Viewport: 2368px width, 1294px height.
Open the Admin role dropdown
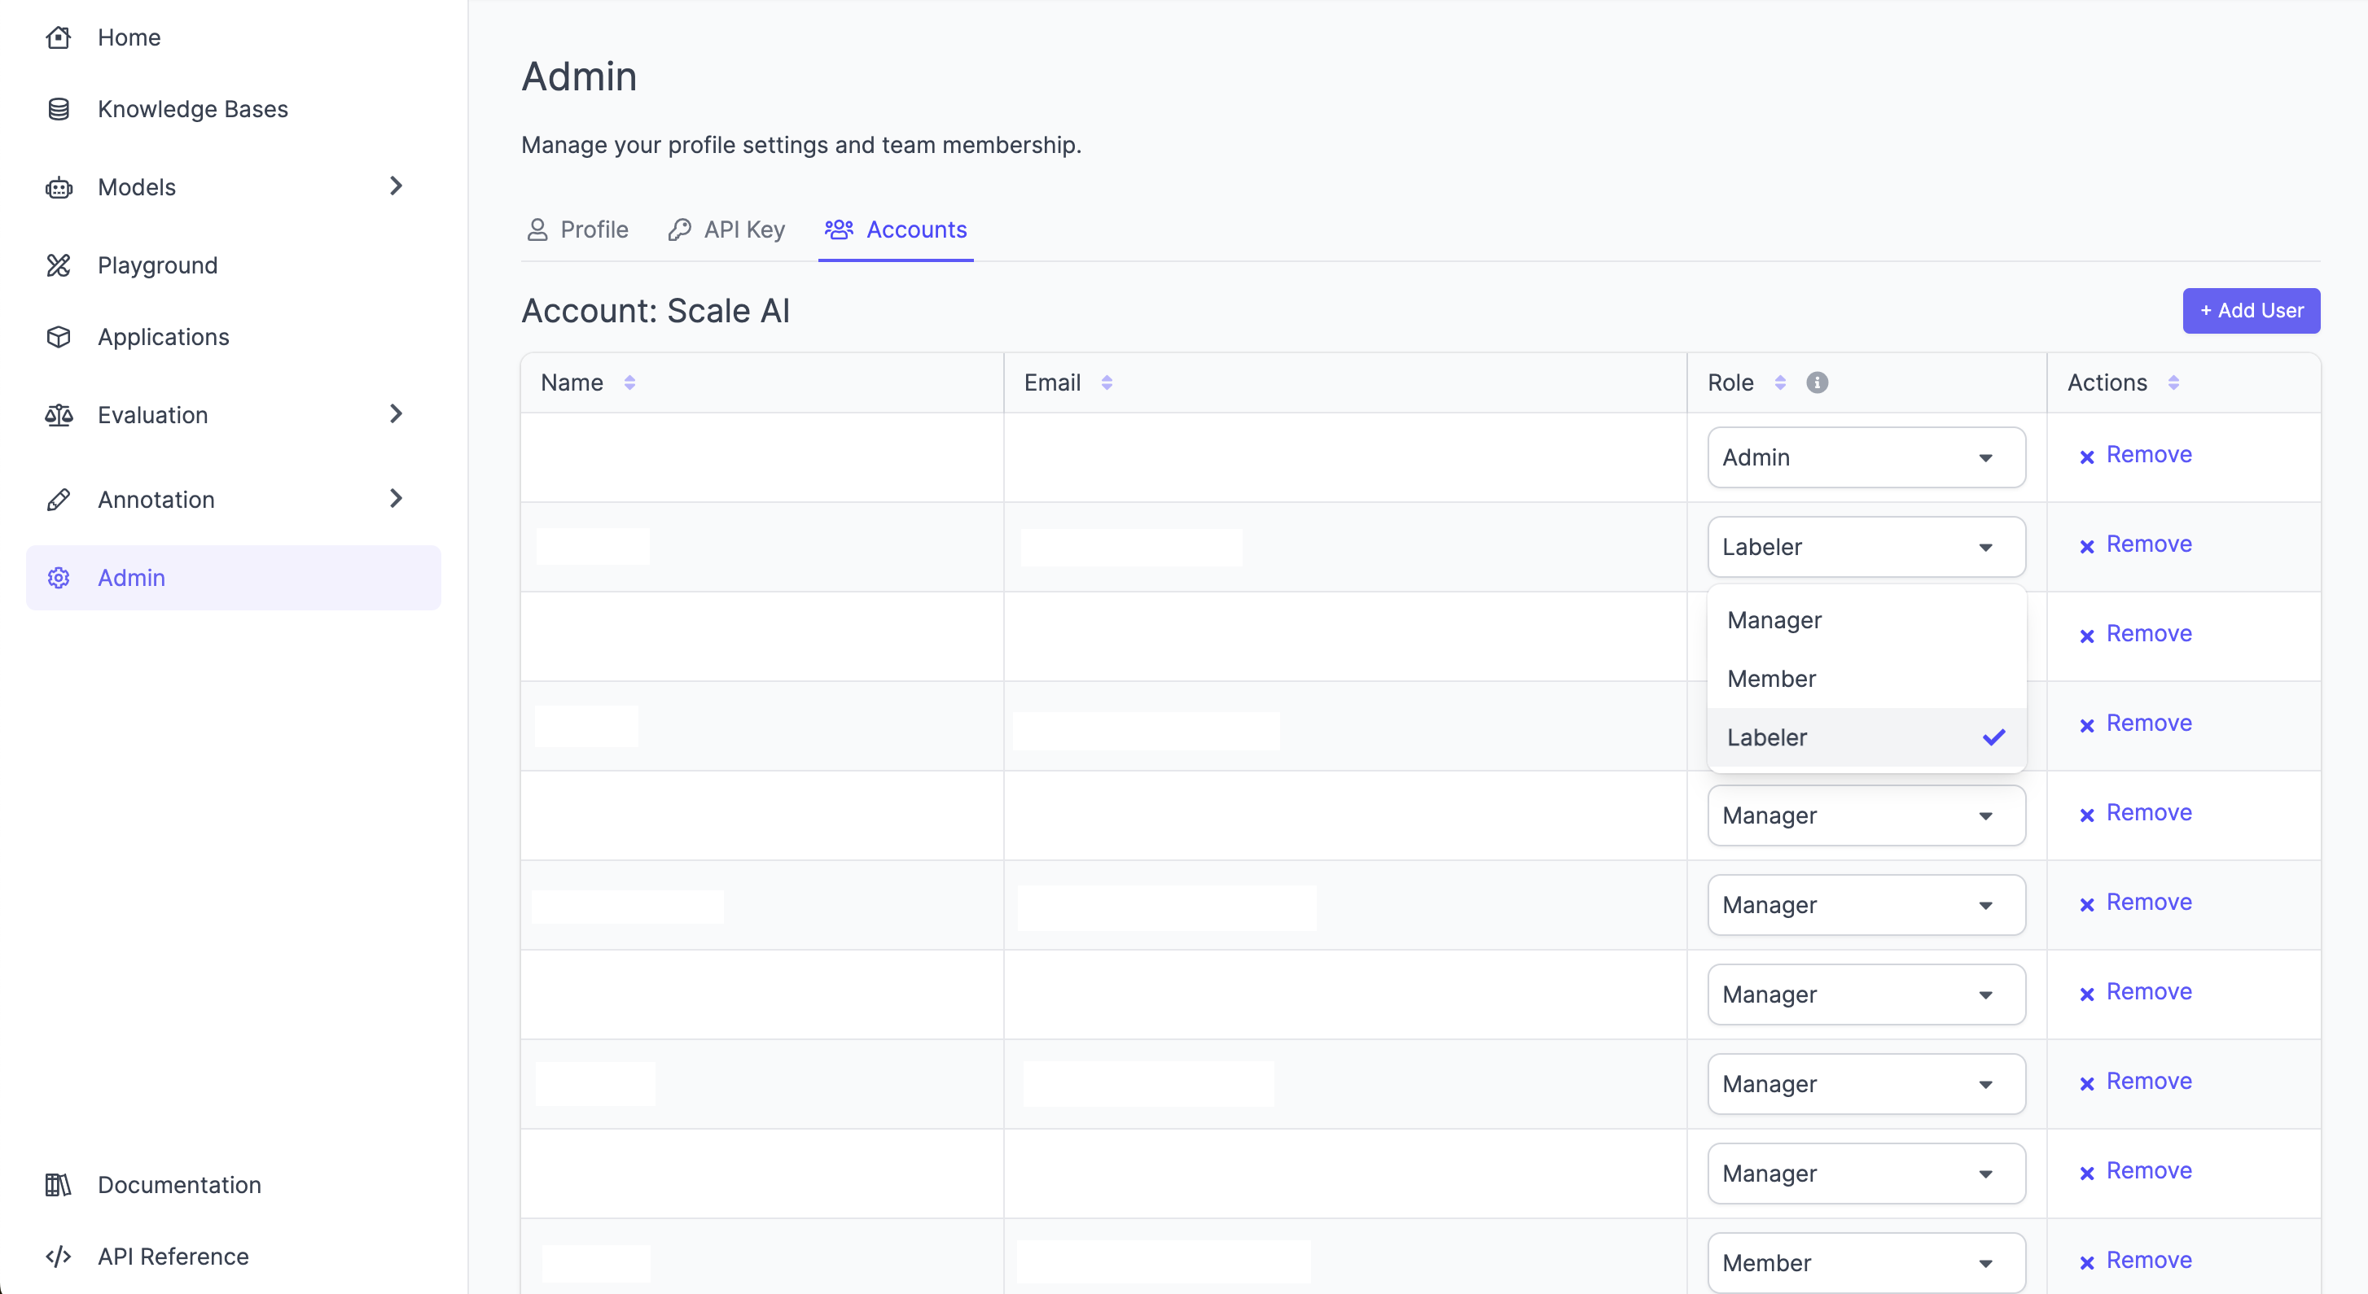1866,457
